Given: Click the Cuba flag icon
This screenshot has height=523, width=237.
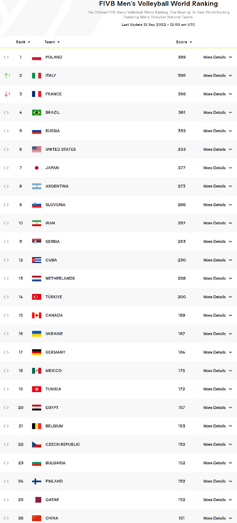Looking at the screenshot, I should point(36,260).
